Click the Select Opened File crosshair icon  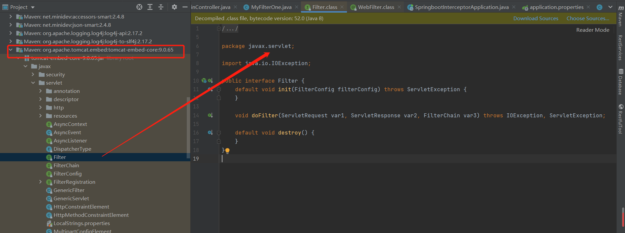click(139, 7)
